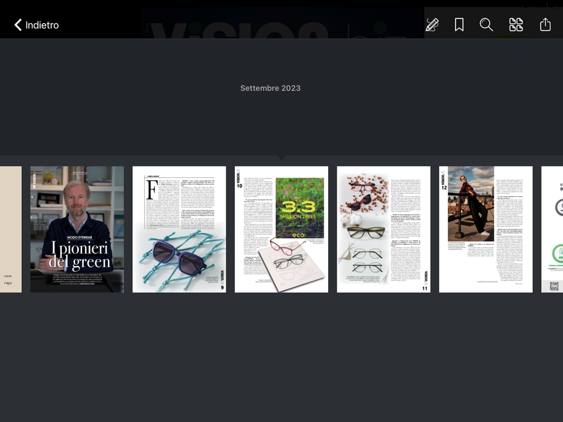Toggle the page thumbnails grid icon
Image resolution: width=563 pixels, height=422 pixels.
pos(516,25)
